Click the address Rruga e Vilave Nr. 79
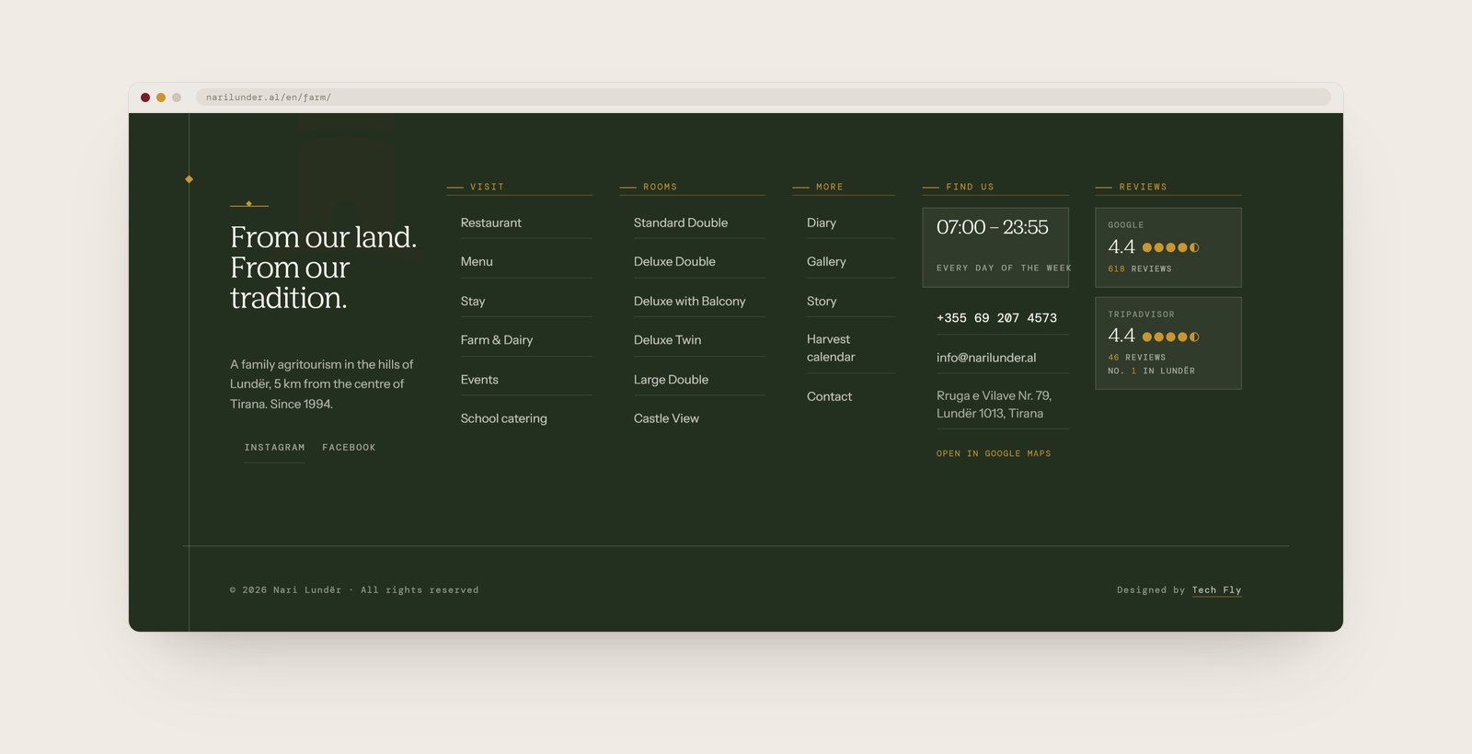The height and width of the screenshot is (754, 1472). [994, 405]
